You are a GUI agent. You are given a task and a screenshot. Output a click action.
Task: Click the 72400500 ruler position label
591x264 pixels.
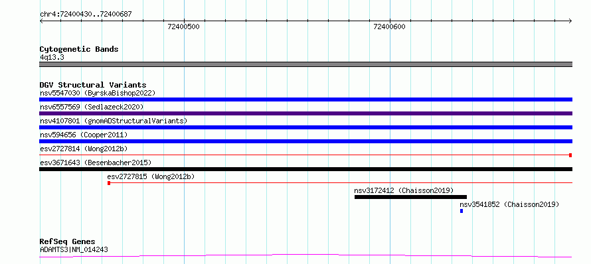[183, 27]
